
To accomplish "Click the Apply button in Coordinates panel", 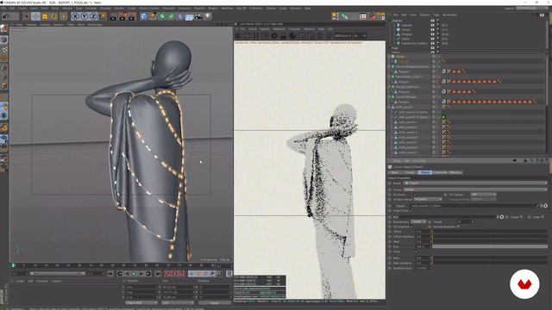I will tap(215, 302).
